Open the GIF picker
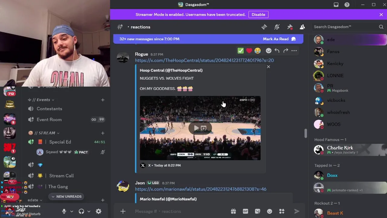The image size is (387, 218). point(246,211)
